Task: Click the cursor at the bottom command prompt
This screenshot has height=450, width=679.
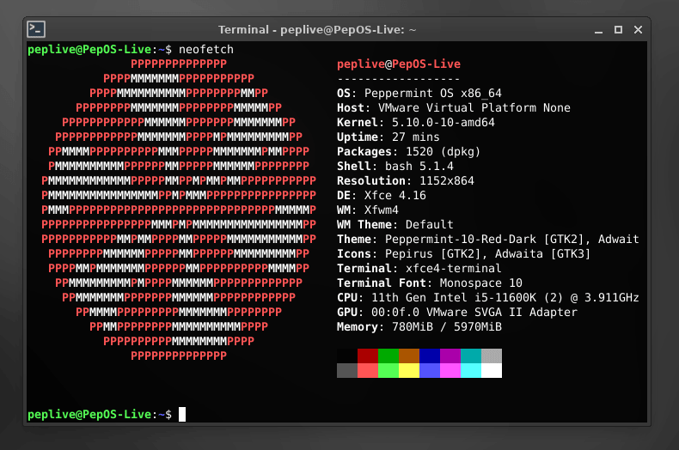Action: (182, 415)
